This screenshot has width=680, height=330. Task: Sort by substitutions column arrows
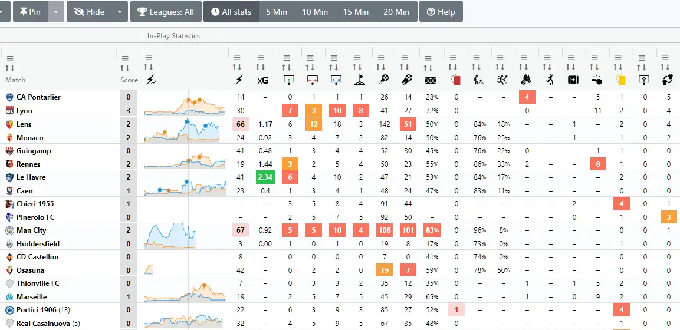click(x=665, y=67)
